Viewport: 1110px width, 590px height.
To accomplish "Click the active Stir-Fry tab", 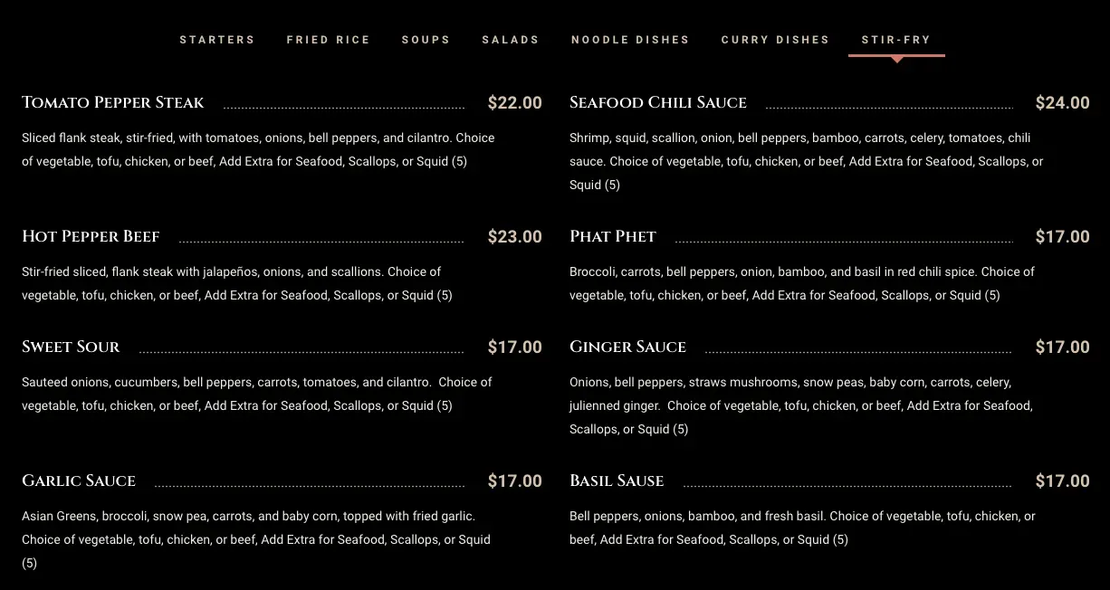I will coord(896,40).
